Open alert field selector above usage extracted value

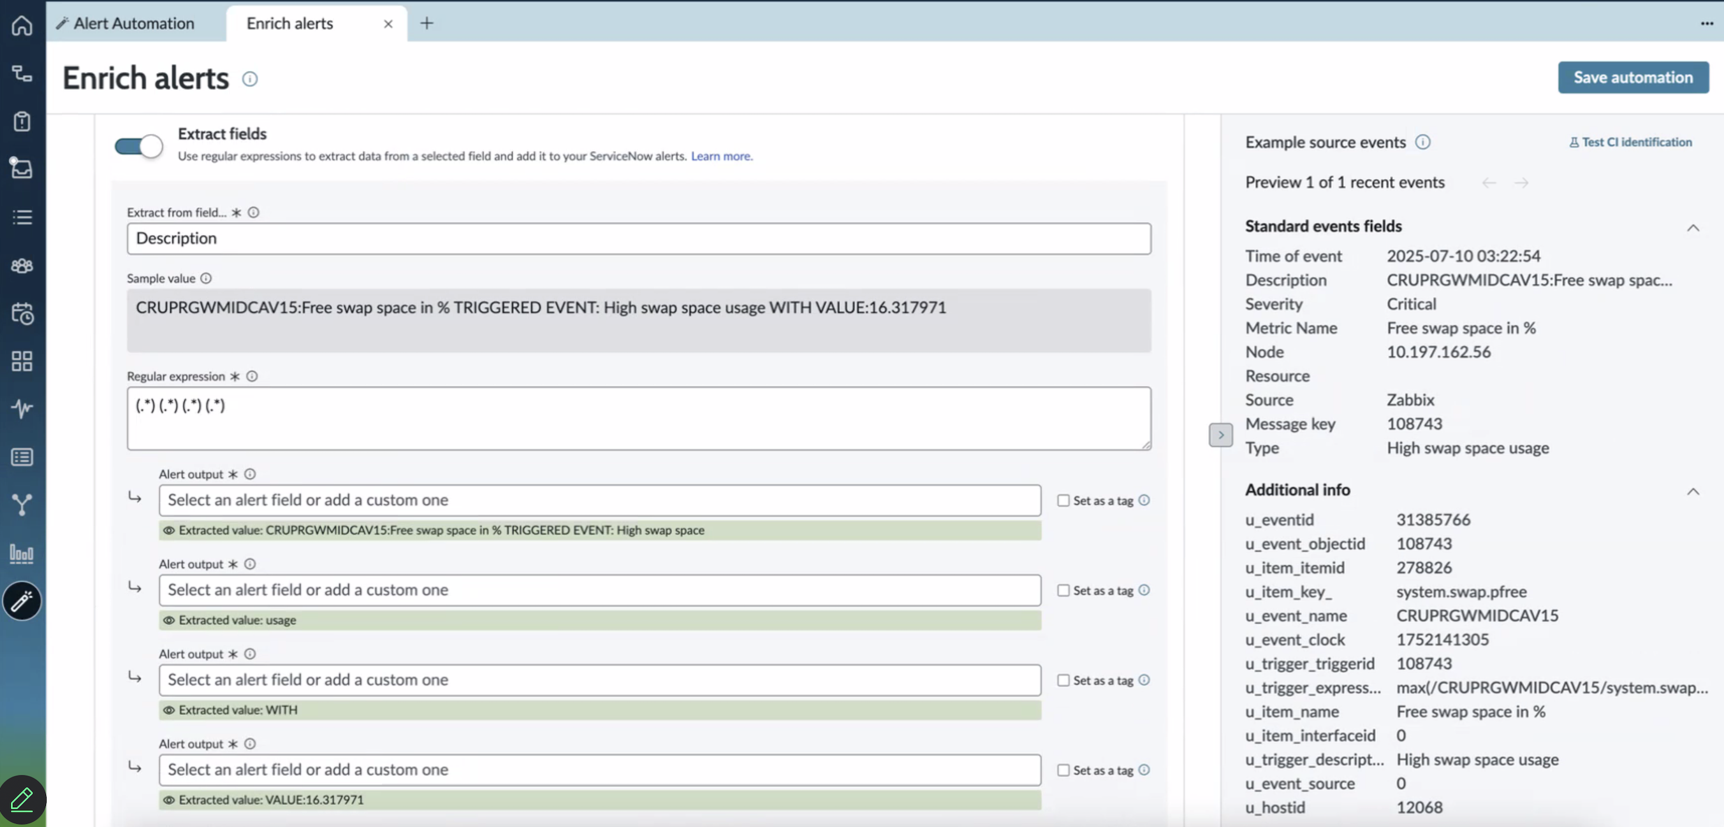(x=600, y=589)
